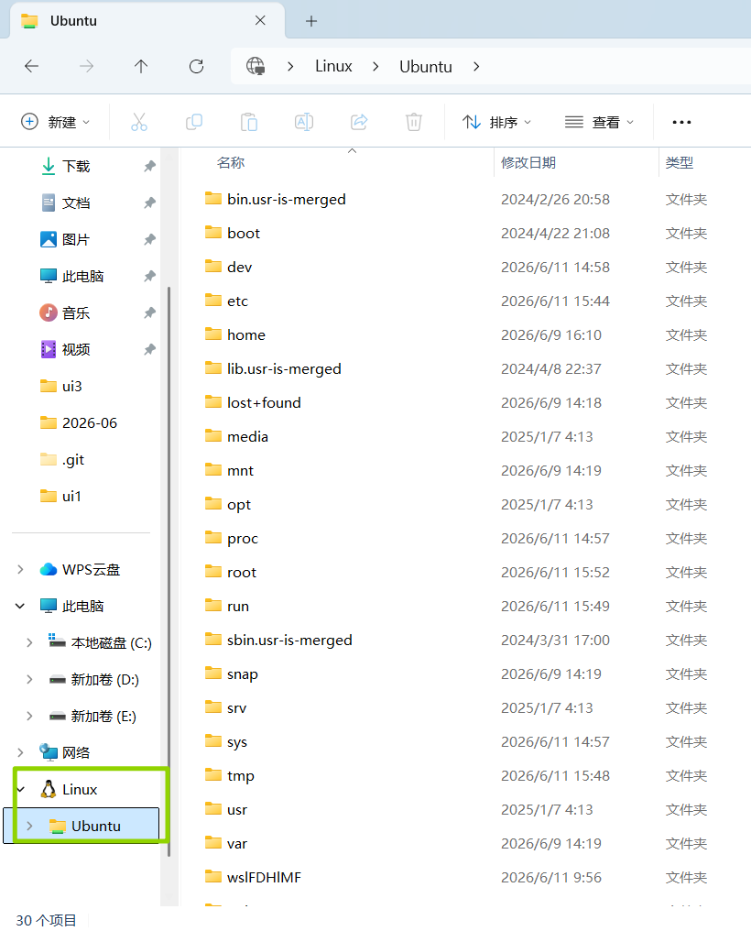Click the etc folder icon
The image size is (751, 931).
coord(213,301)
